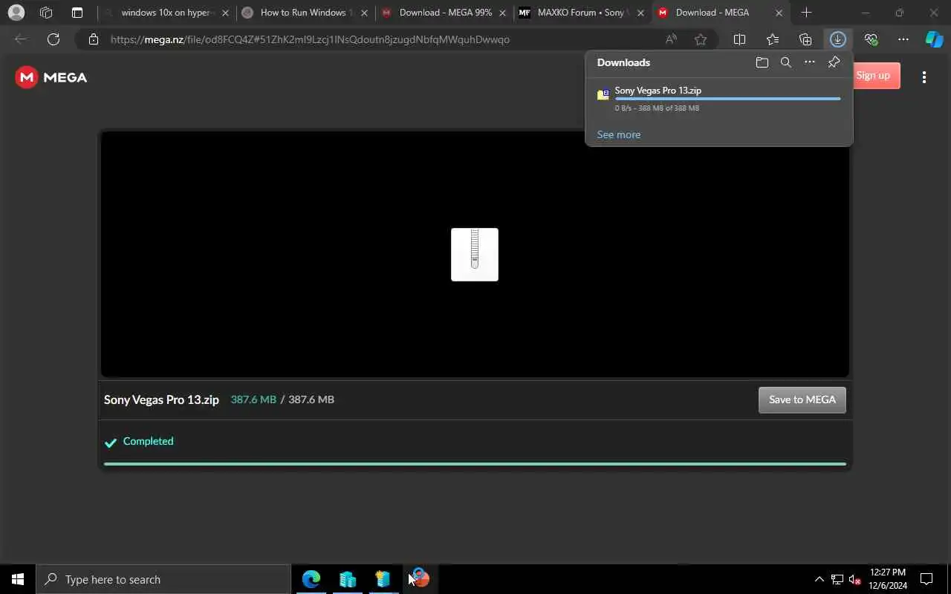
Task: Click the 'Completed' status text
Action: click(148, 441)
